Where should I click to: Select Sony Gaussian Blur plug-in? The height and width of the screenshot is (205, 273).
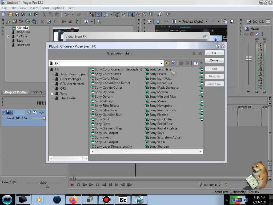click(108, 115)
